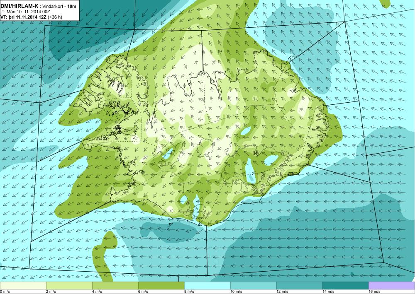The height and width of the screenshot is (294, 415).
Task: Click the light green 2–4 m/s legend swatch
Action: pyautogui.click(x=69, y=286)
